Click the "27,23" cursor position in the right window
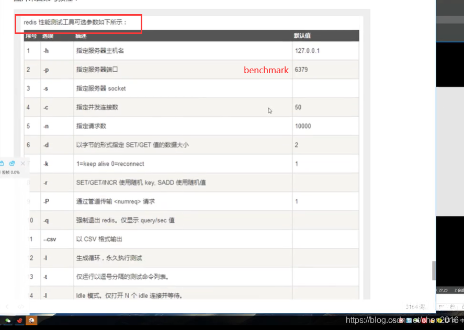 tap(443, 290)
